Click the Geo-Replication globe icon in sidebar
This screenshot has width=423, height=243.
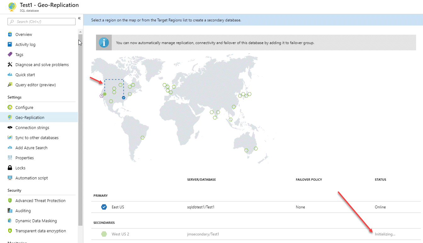pos(10,117)
